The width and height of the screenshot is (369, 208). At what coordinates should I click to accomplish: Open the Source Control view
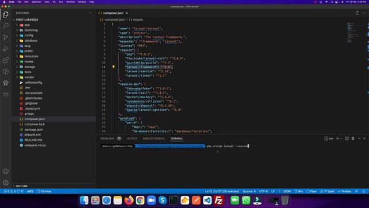click(6, 37)
